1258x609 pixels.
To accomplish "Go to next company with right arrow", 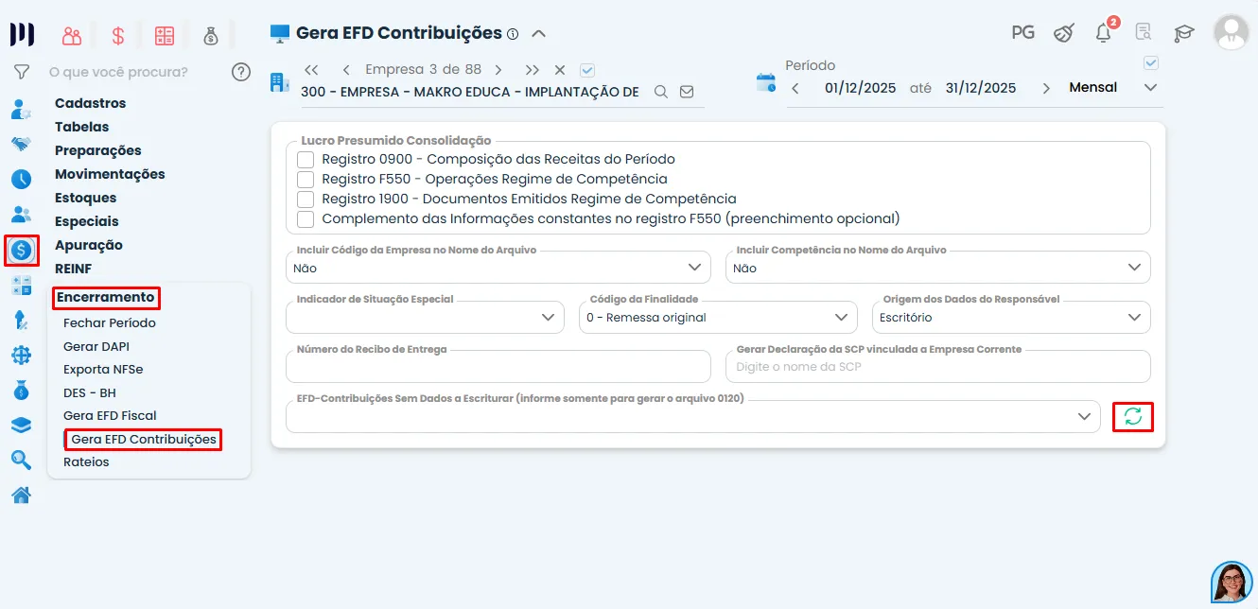I will point(498,70).
